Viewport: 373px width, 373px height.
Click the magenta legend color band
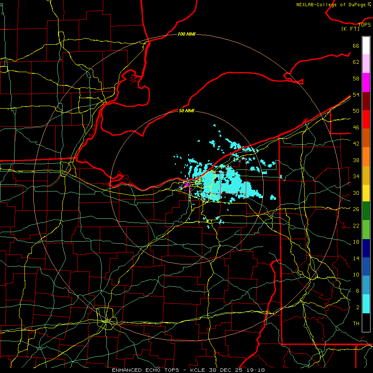(x=366, y=82)
